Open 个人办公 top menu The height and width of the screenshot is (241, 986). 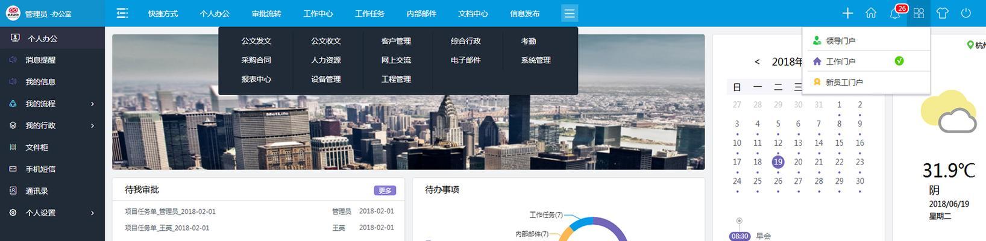(215, 13)
